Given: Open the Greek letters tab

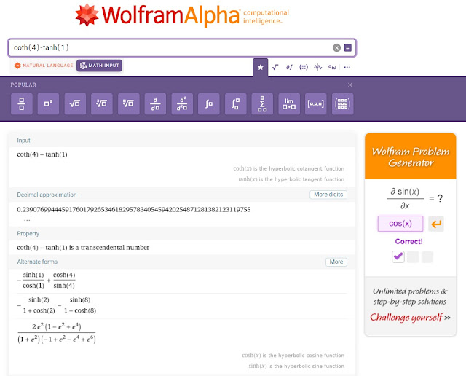Looking at the screenshot, I should click(332, 67).
